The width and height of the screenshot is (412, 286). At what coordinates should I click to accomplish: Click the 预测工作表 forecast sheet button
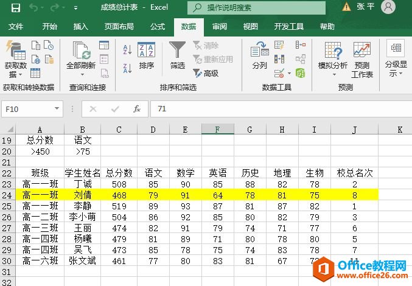[x=362, y=60]
